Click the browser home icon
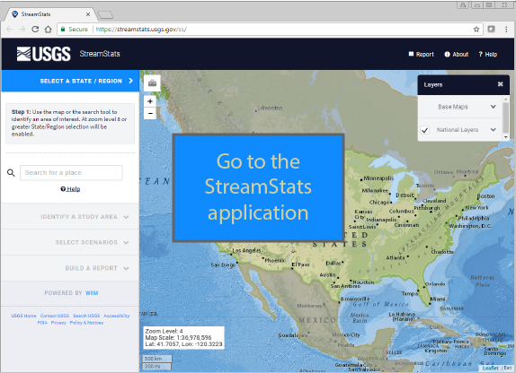The height and width of the screenshot is (373, 516). (x=48, y=30)
